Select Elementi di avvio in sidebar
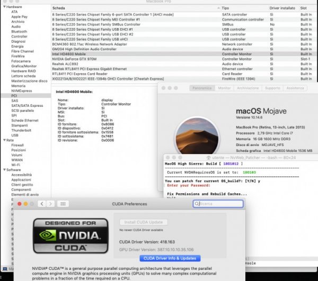The height and width of the screenshot is (281, 318). pos(25,195)
